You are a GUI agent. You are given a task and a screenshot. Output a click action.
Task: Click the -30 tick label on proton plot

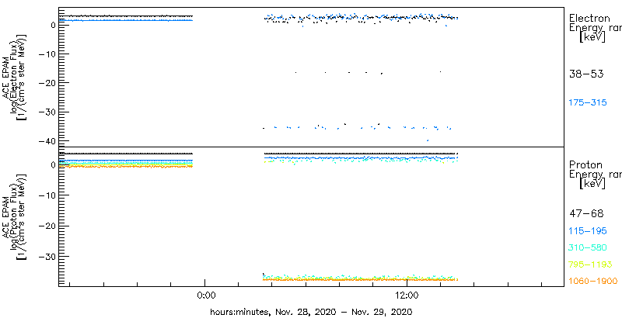(x=47, y=256)
